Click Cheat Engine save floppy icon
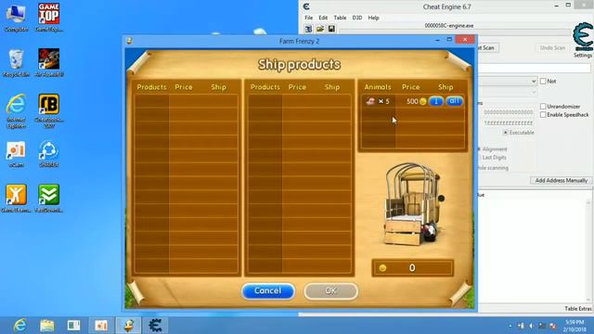This screenshot has height=334, width=594. point(331,29)
